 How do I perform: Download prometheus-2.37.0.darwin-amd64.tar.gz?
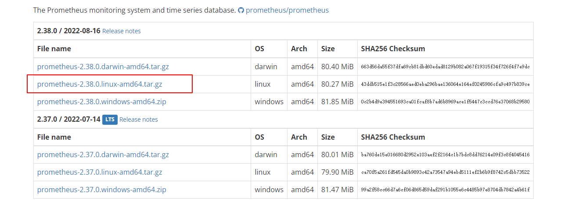tap(103, 155)
